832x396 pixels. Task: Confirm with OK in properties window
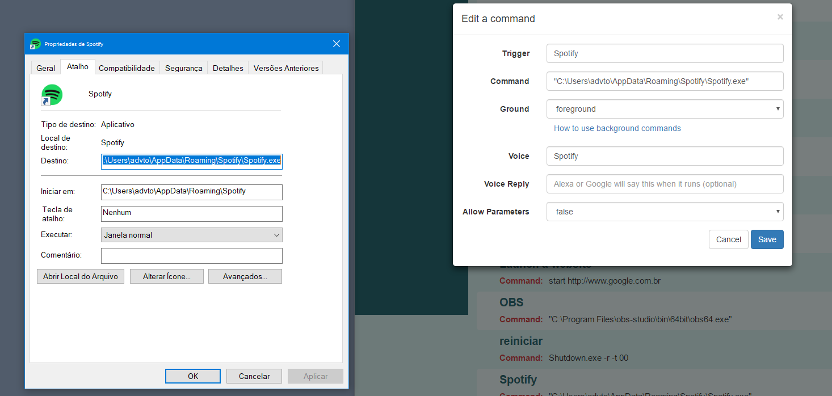pyautogui.click(x=193, y=376)
